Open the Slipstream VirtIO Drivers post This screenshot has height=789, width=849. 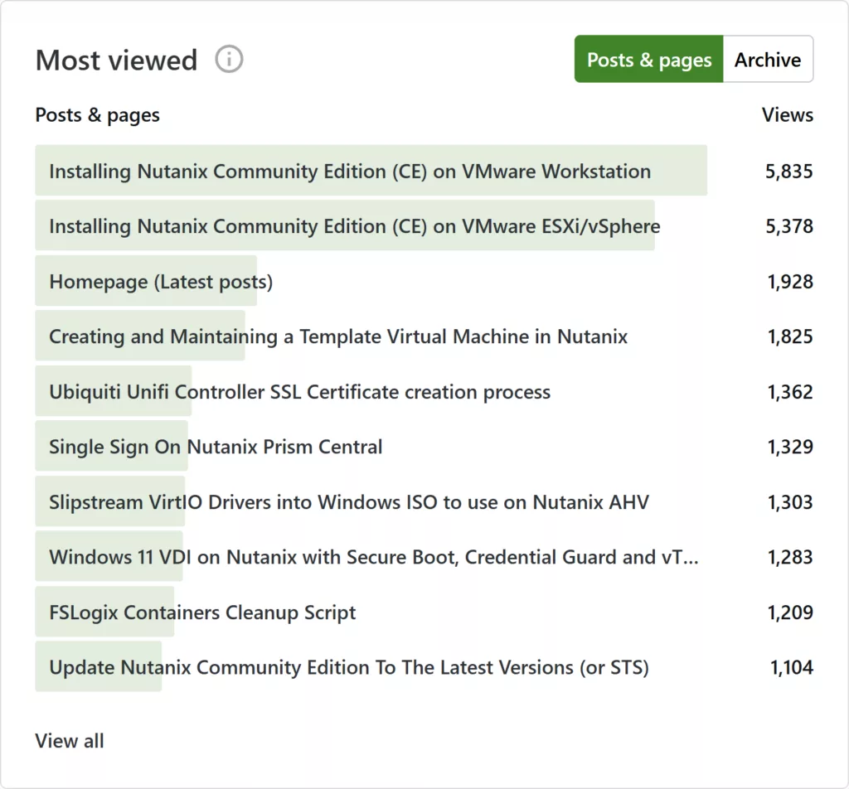point(348,502)
